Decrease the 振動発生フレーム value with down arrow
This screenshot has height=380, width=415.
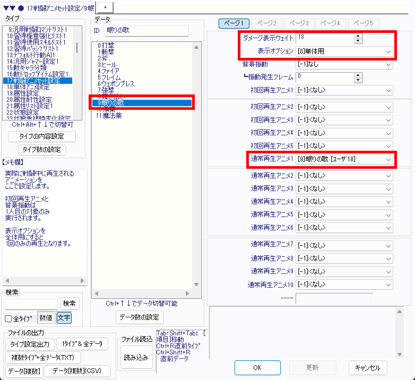(358, 80)
